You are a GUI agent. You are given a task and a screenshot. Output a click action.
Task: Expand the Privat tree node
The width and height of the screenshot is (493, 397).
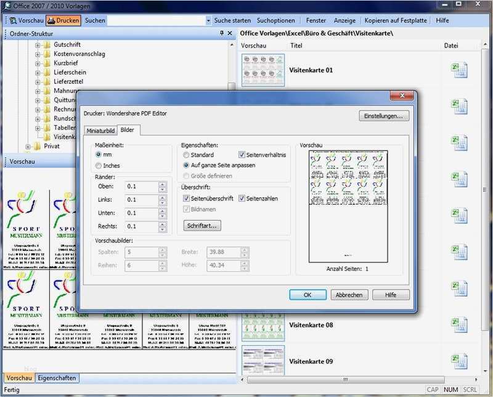click(x=28, y=146)
